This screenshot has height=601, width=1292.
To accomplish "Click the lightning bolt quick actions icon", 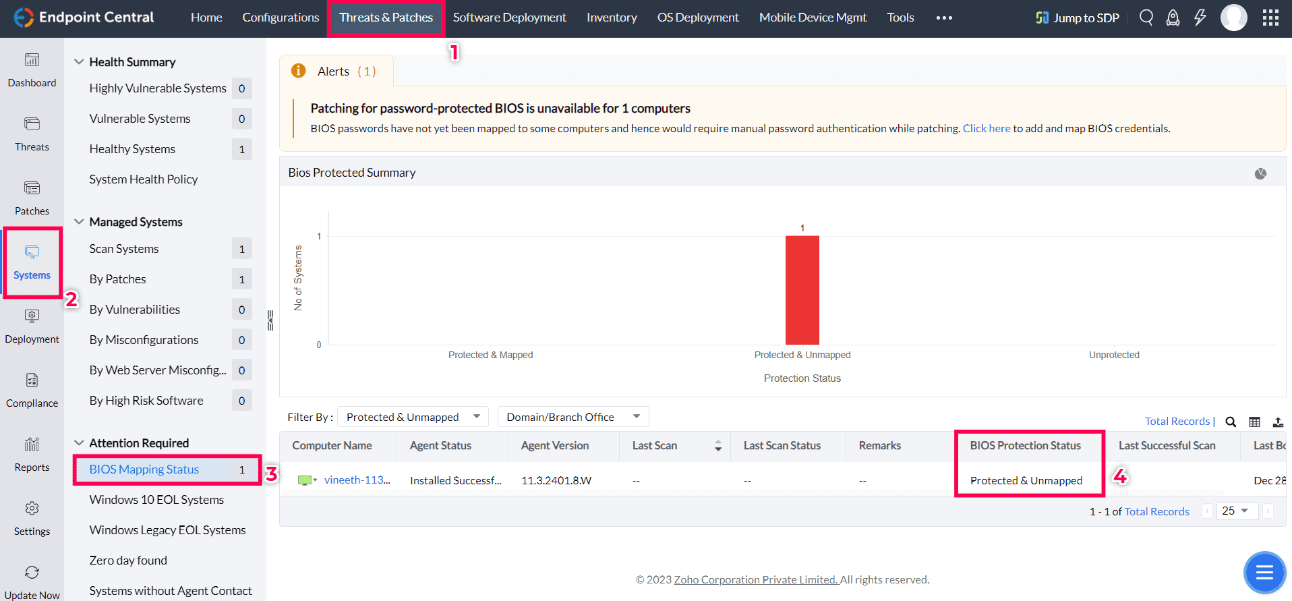I will point(1200,18).
